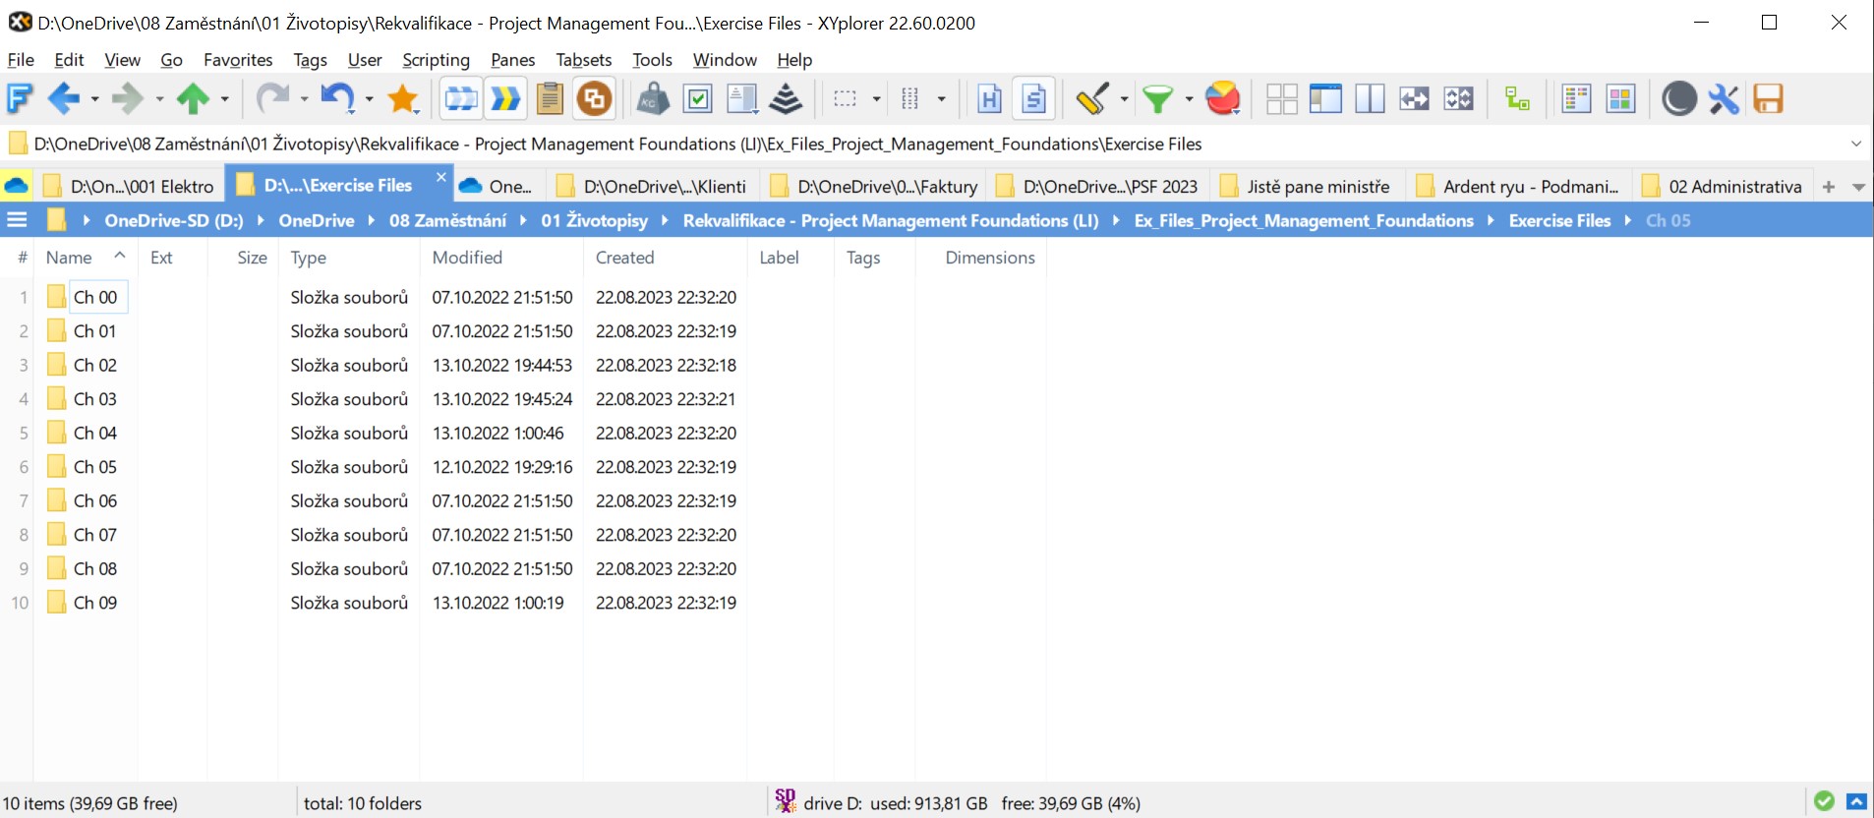
Task: Click the SD drive icon in status bar
Action: click(785, 800)
